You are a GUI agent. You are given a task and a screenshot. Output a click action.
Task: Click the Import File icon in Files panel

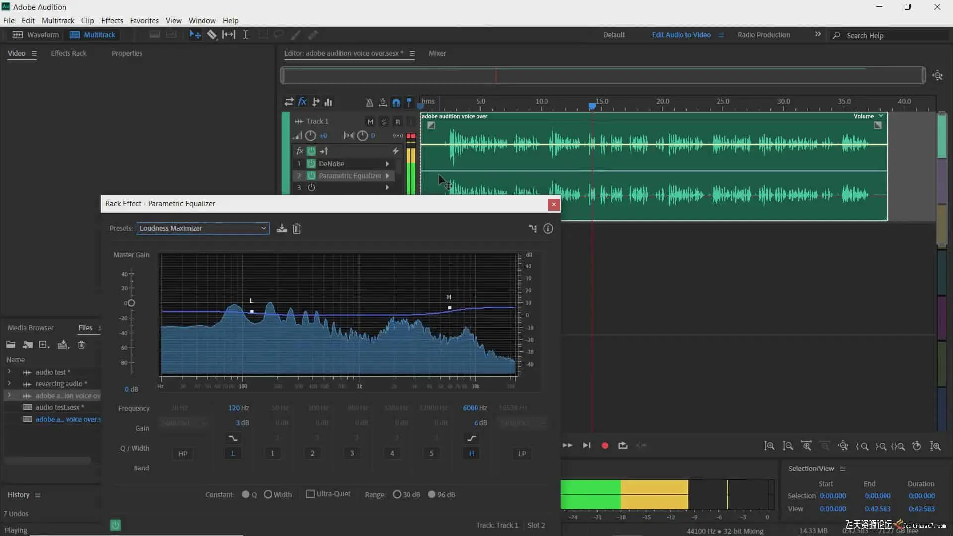[28, 345]
